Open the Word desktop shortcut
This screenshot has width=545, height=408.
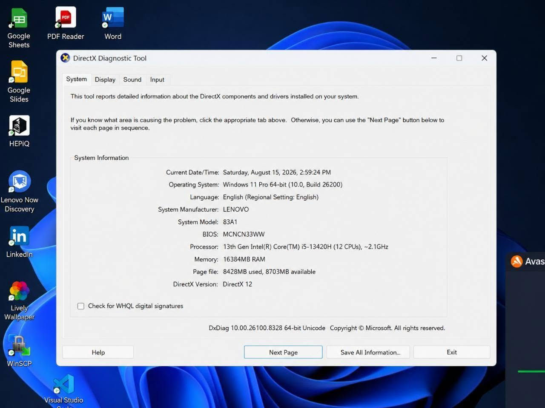pyautogui.click(x=113, y=24)
